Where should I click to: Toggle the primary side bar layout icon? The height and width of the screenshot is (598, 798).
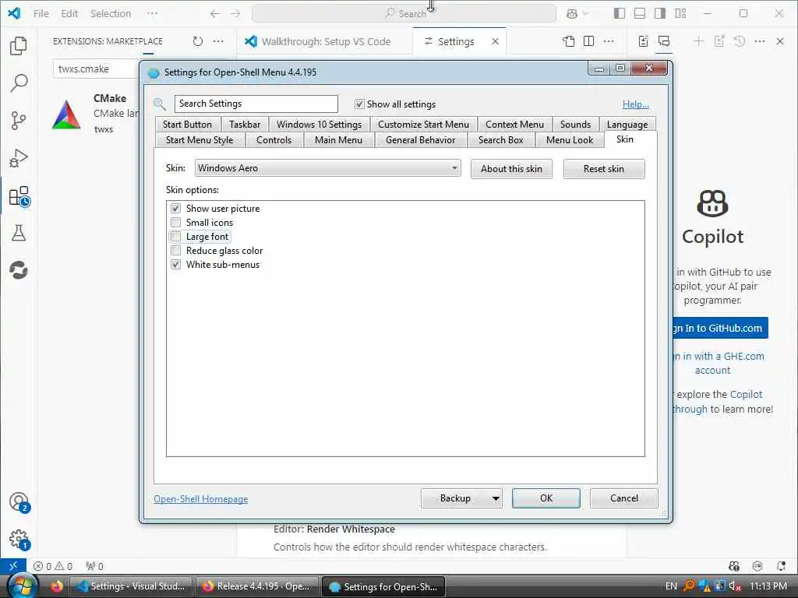pyautogui.click(x=620, y=14)
